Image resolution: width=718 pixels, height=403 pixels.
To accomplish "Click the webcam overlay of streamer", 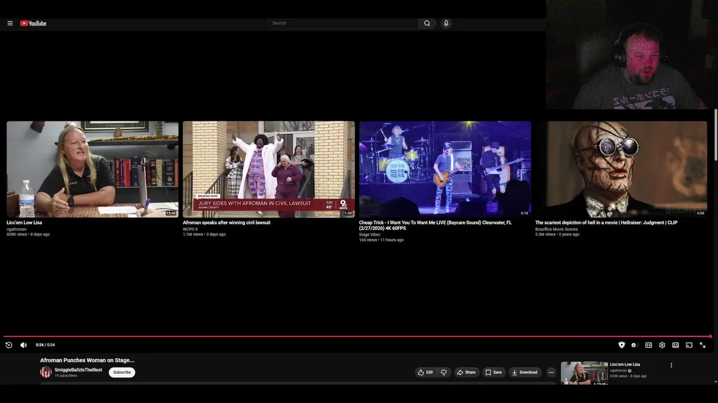I will click(x=632, y=54).
